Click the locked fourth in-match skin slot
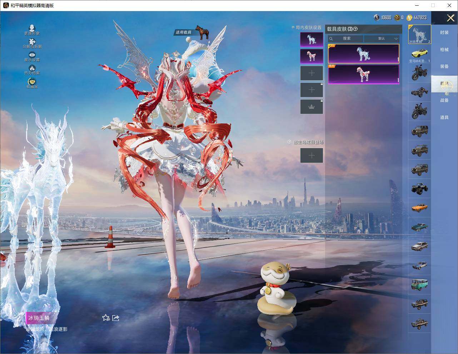The width and height of the screenshot is (458, 354). point(312,90)
